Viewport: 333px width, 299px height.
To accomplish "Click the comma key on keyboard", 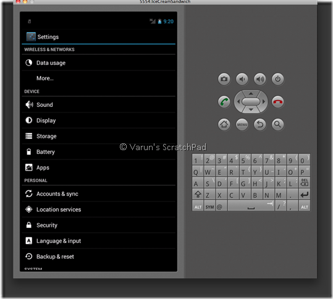I will (x=292, y=206).
